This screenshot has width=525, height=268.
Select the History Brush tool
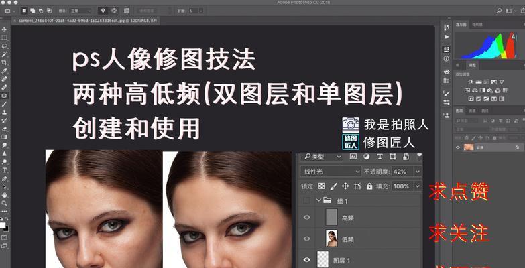[x=5, y=121]
